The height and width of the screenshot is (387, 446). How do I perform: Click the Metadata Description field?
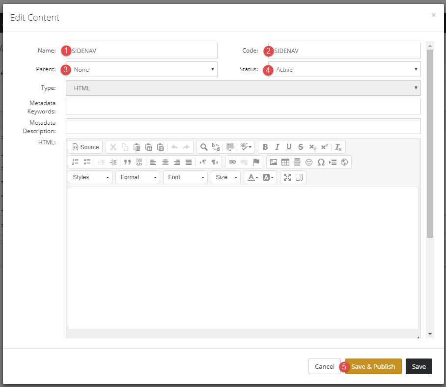pyautogui.click(x=243, y=126)
